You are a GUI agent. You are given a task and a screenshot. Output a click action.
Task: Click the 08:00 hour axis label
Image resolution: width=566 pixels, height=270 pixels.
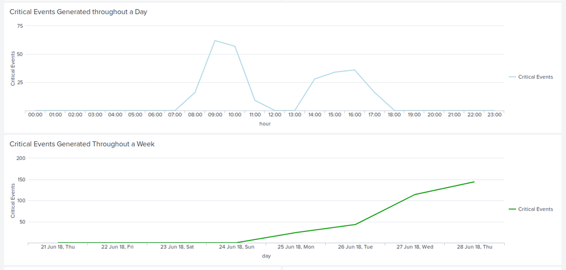click(195, 115)
